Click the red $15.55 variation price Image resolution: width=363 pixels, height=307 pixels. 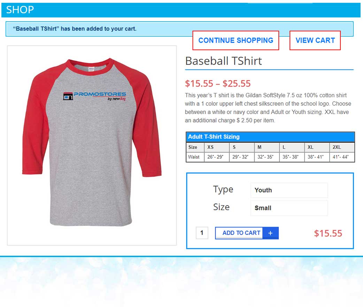[x=328, y=233]
